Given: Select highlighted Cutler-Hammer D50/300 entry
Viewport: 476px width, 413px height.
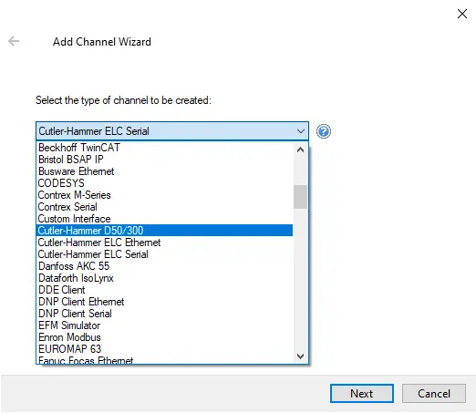Looking at the screenshot, I should click(164, 231).
